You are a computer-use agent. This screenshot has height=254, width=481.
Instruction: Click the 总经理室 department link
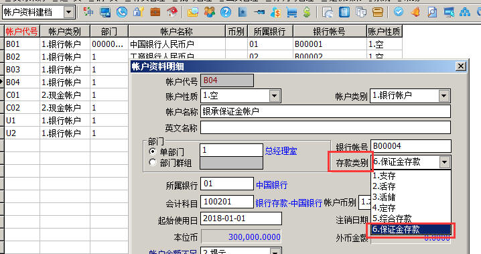pyautogui.click(x=281, y=151)
